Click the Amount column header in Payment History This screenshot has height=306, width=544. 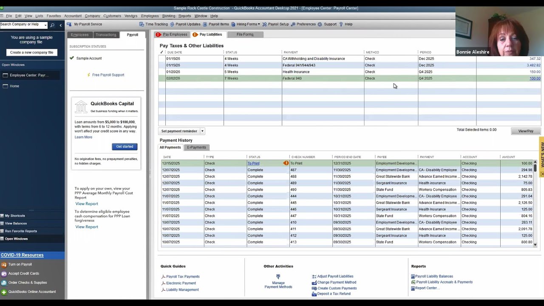(508, 157)
